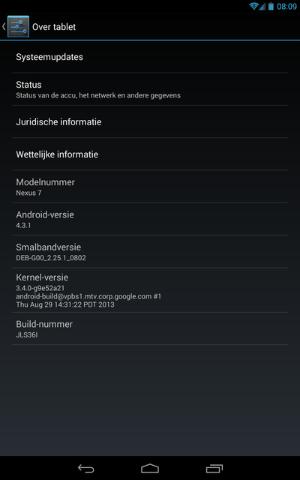Open Systeemupdates
Image resolution: width=300 pixels, height=480 pixels.
pos(150,57)
